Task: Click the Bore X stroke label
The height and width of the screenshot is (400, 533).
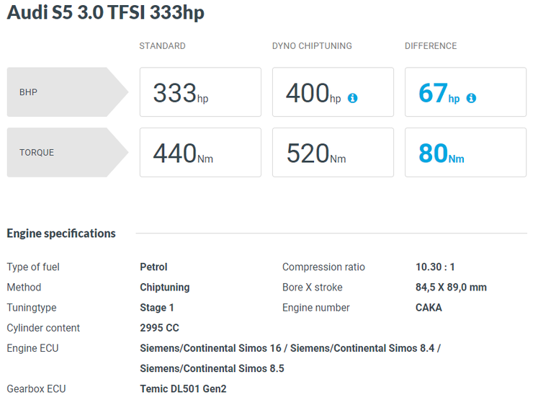Action: [x=313, y=288]
